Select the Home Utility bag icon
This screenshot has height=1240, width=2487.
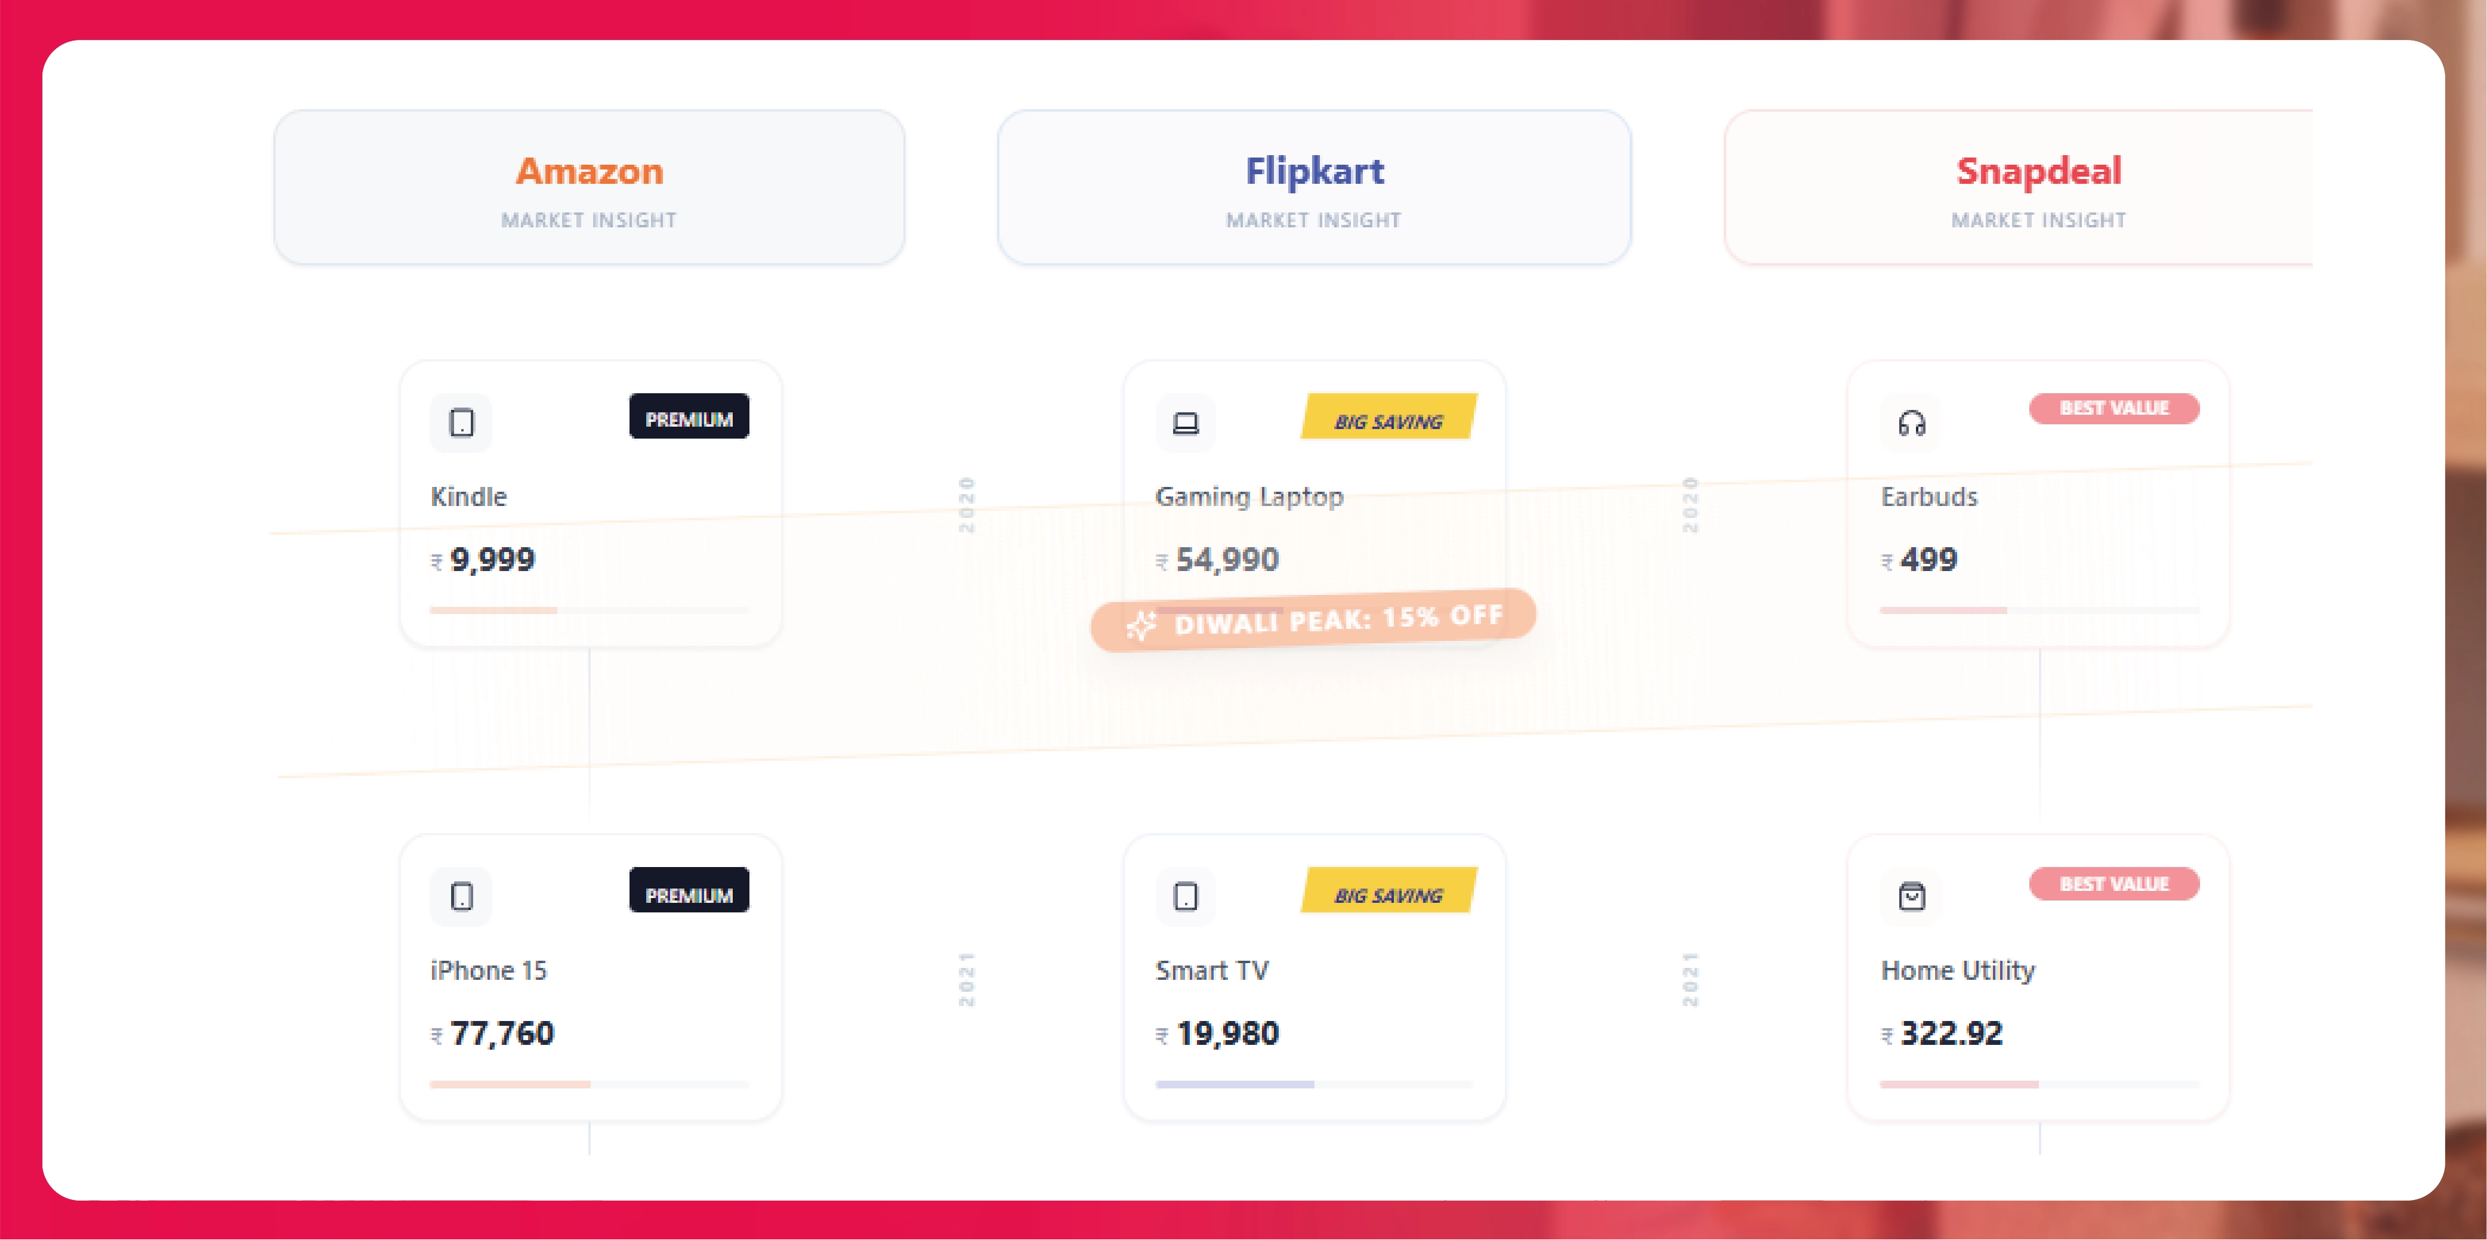pyautogui.click(x=1912, y=896)
